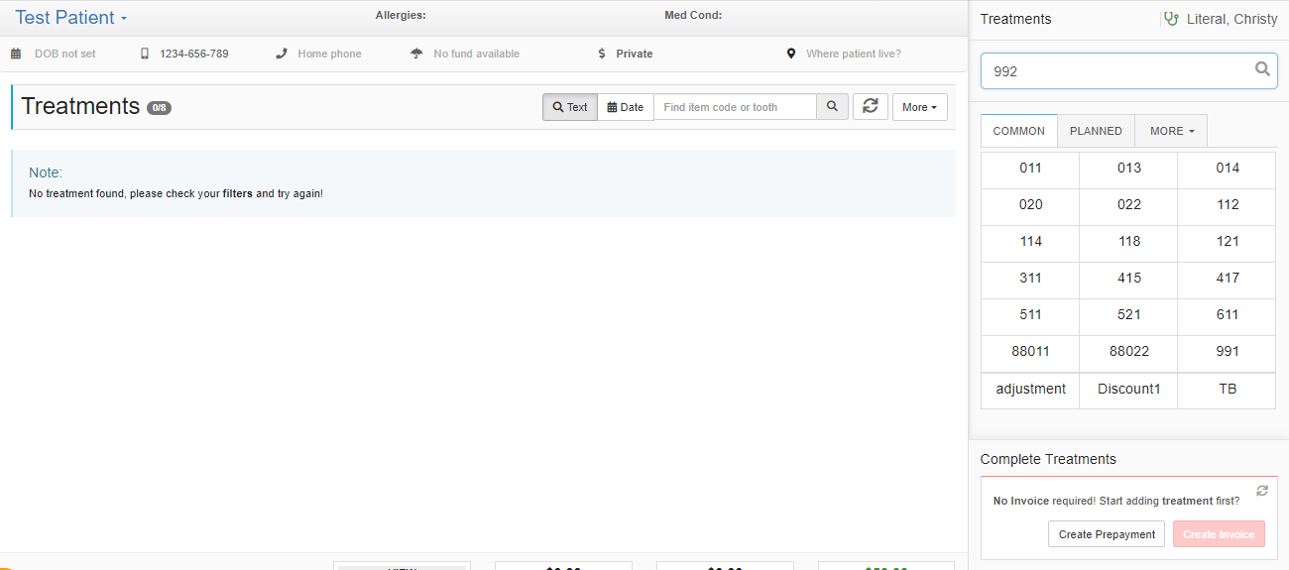Toggle the Text filter mode
This screenshot has width=1289, height=570.
570,107
